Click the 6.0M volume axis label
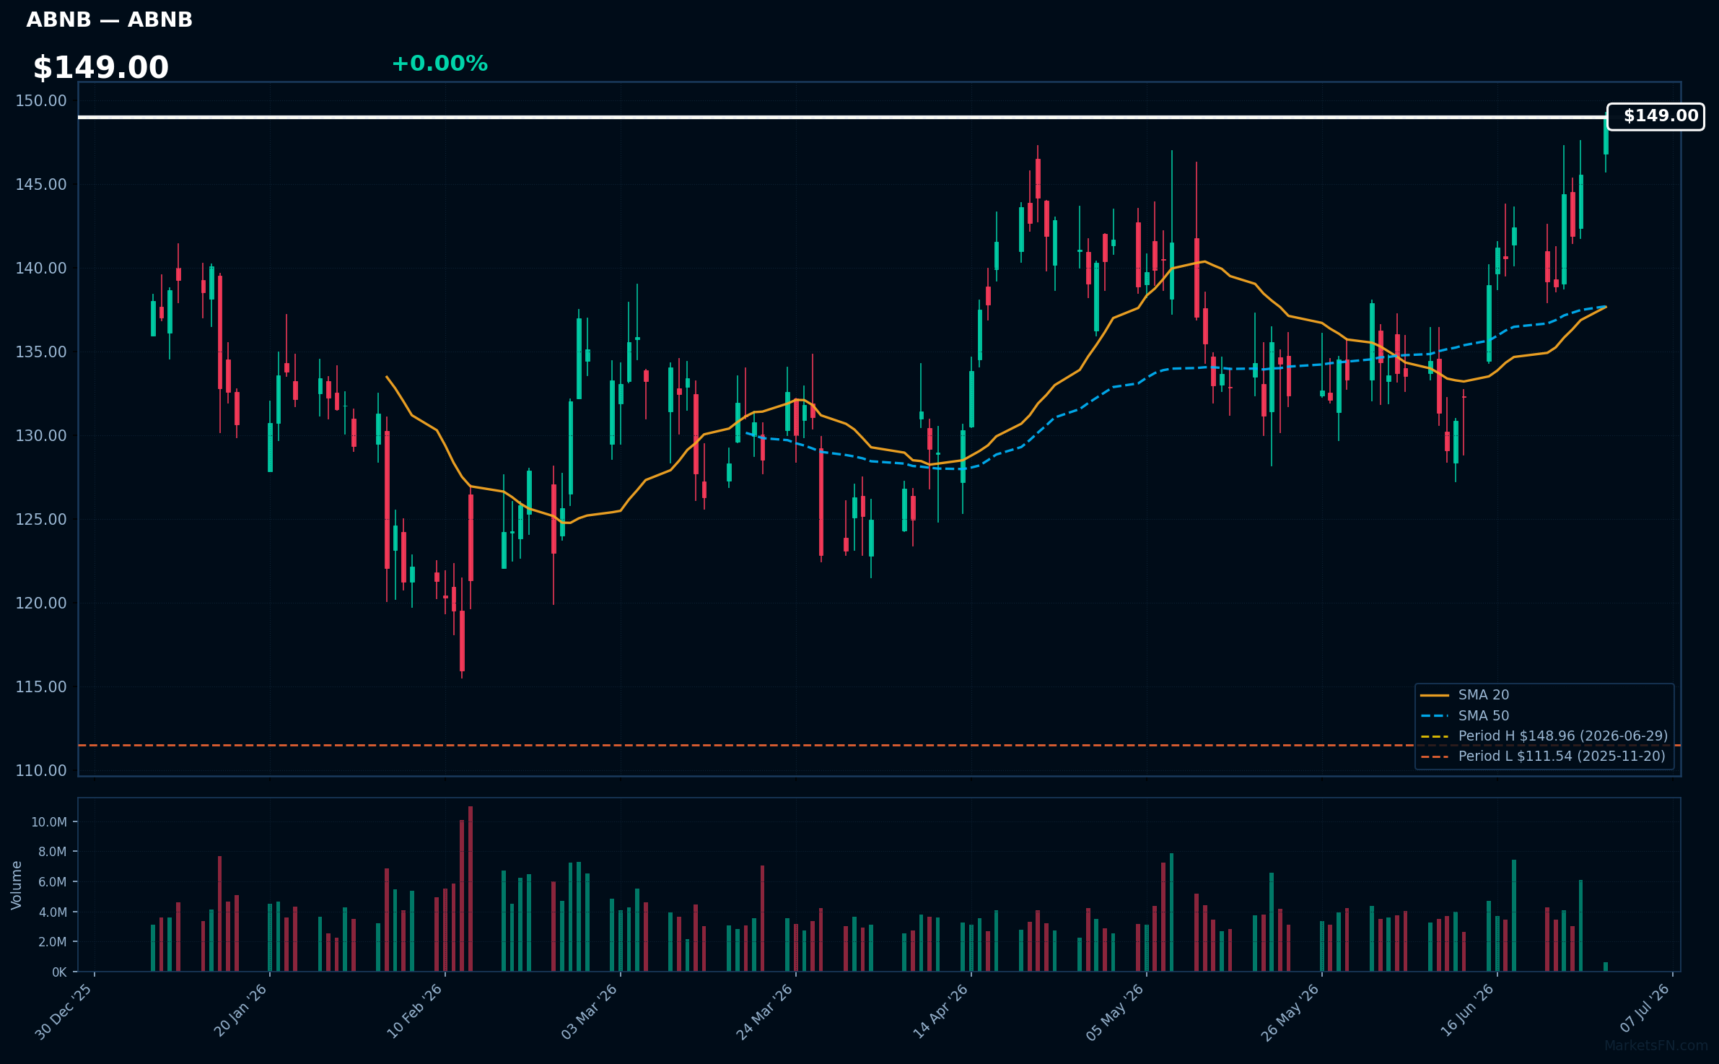Screen dimensions: 1719x1064 click(x=53, y=882)
